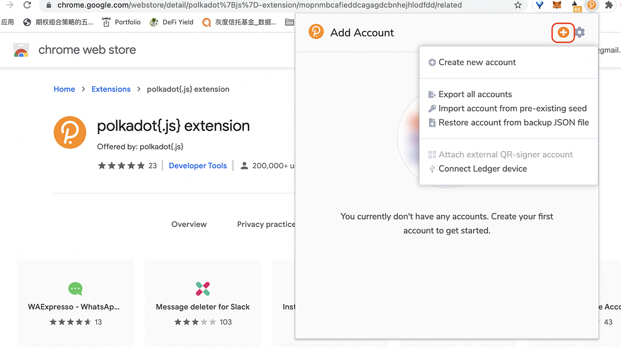
Task: Click the polkadot{.js} icon in browser toolbar
Action: [x=591, y=5]
